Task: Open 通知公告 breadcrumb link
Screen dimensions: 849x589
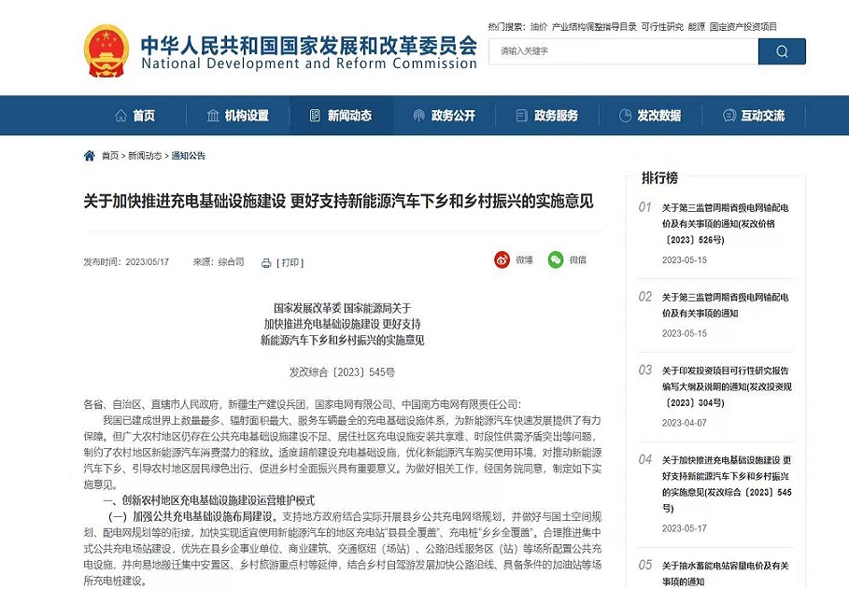Action: click(189, 156)
